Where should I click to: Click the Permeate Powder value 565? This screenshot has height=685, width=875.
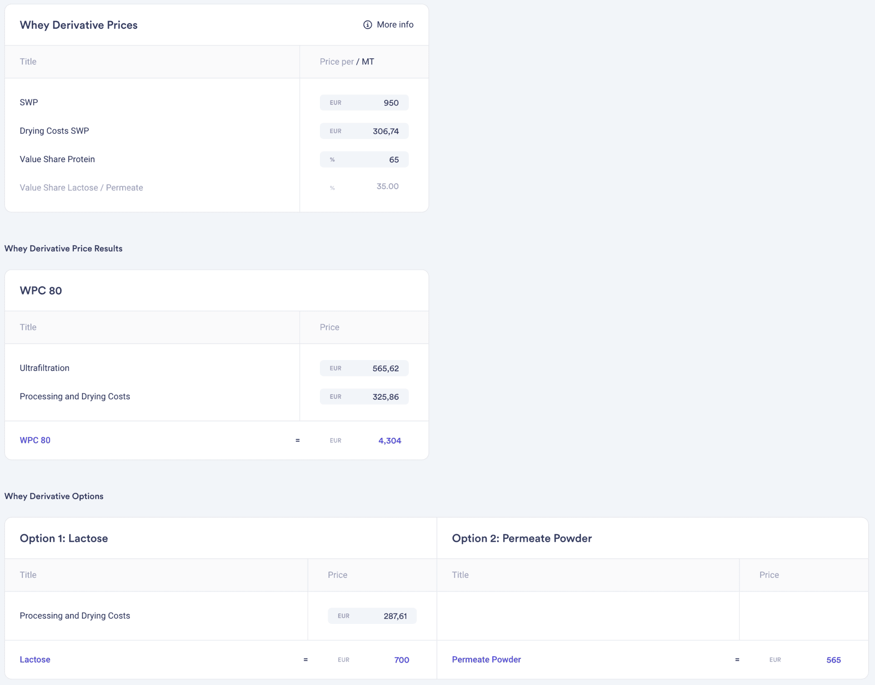(834, 660)
